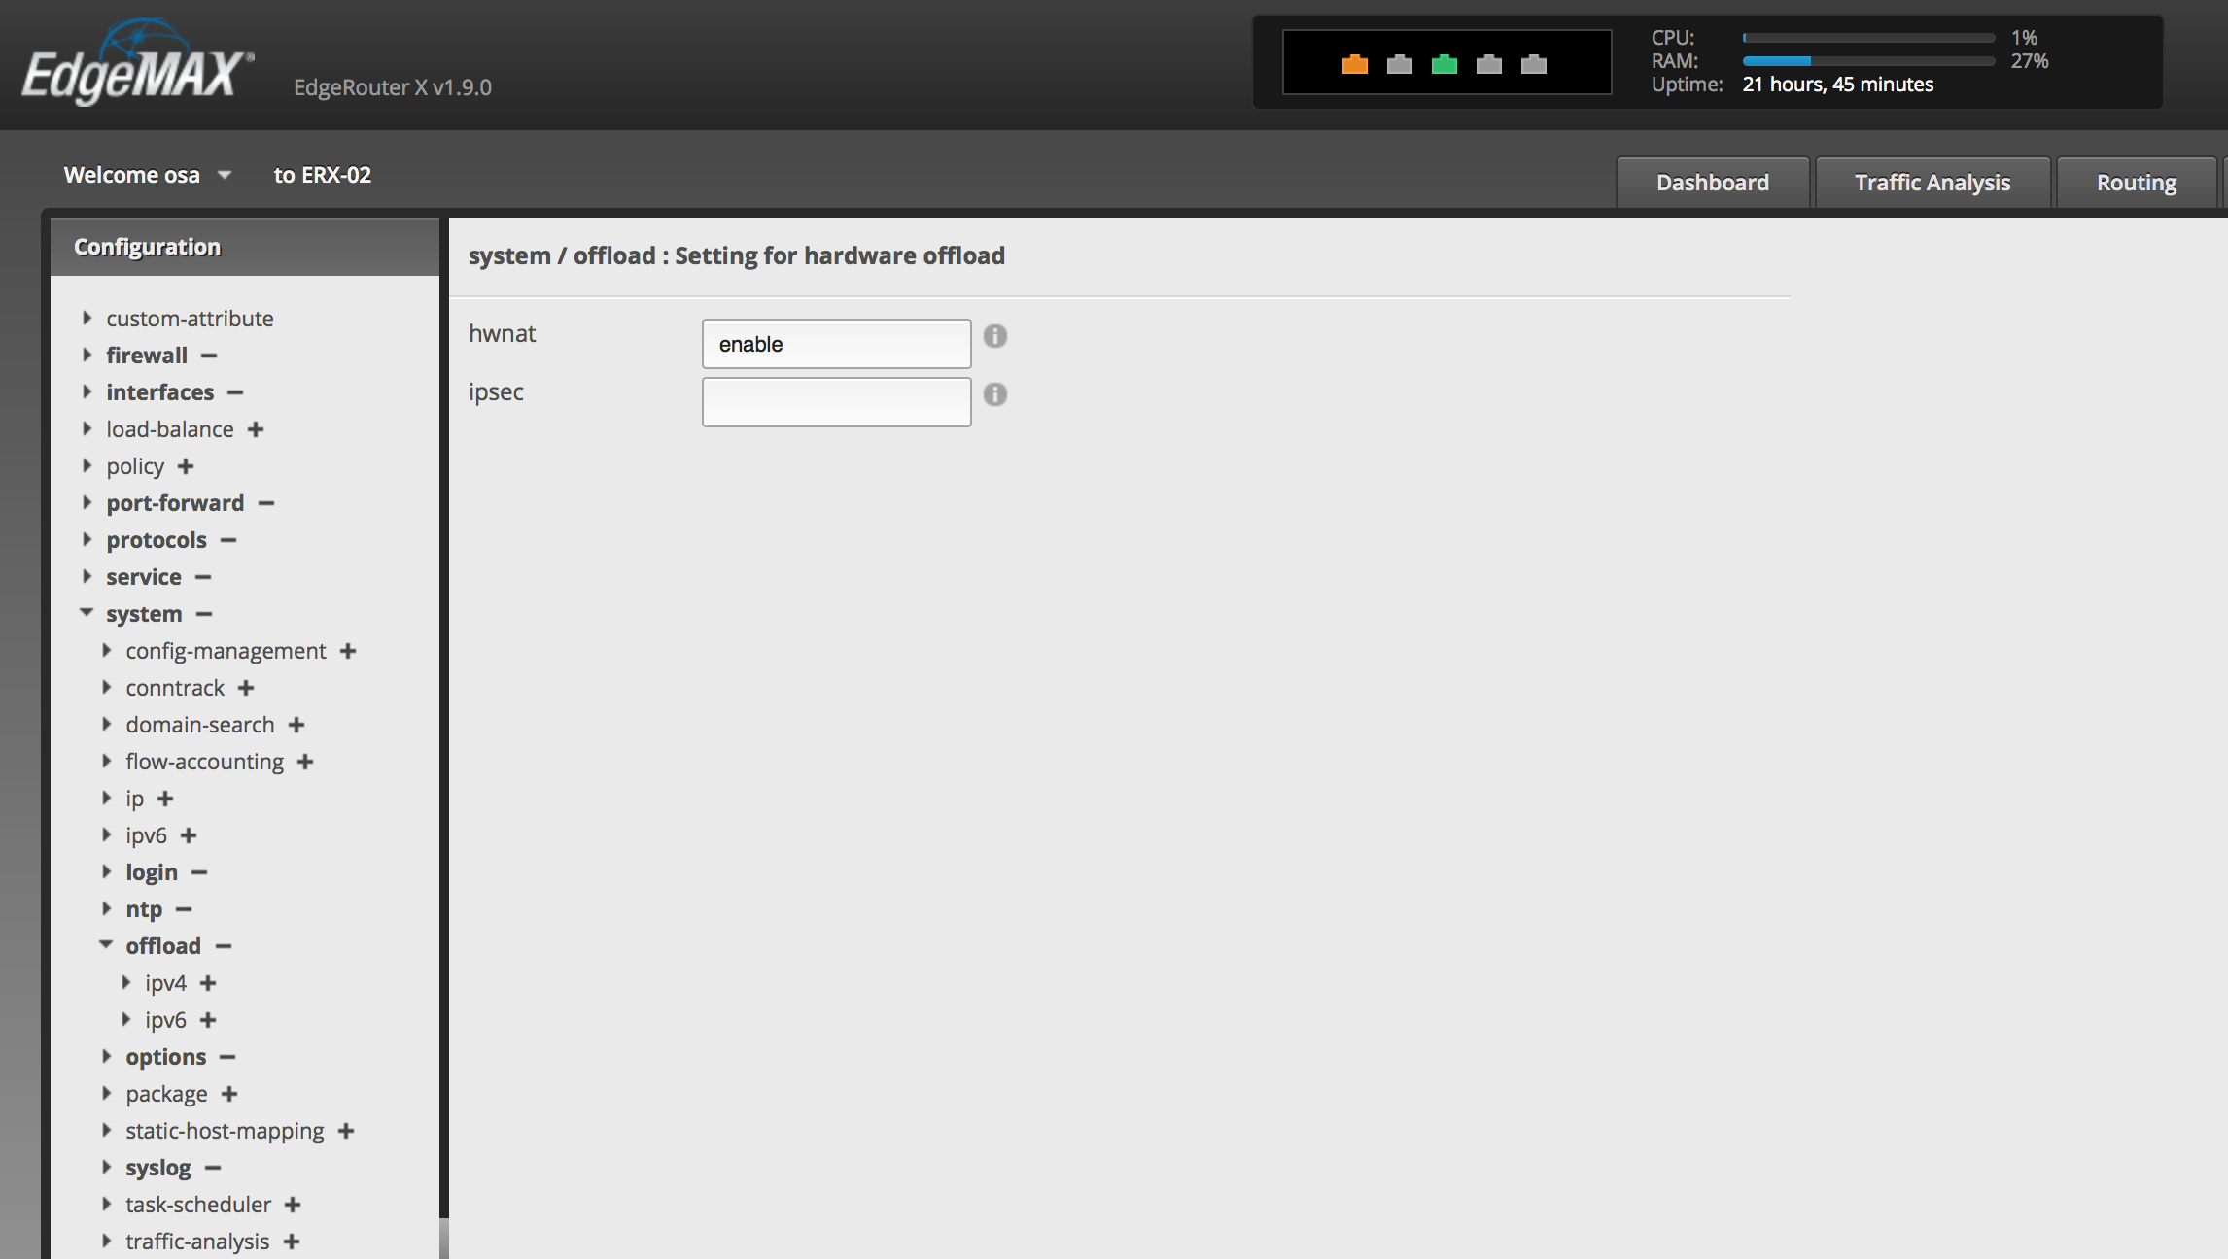Click the configuration tree scrollbar
This screenshot has height=1259, width=2228.
(444, 1238)
